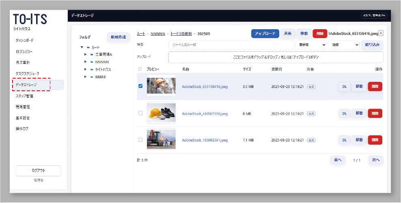Collapse the ルート folder tree arrow

tap(82, 47)
